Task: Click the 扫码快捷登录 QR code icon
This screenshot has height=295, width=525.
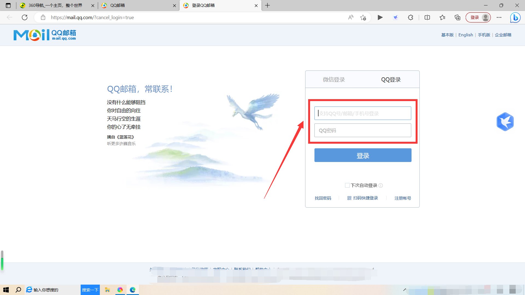Action: (x=349, y=198)
